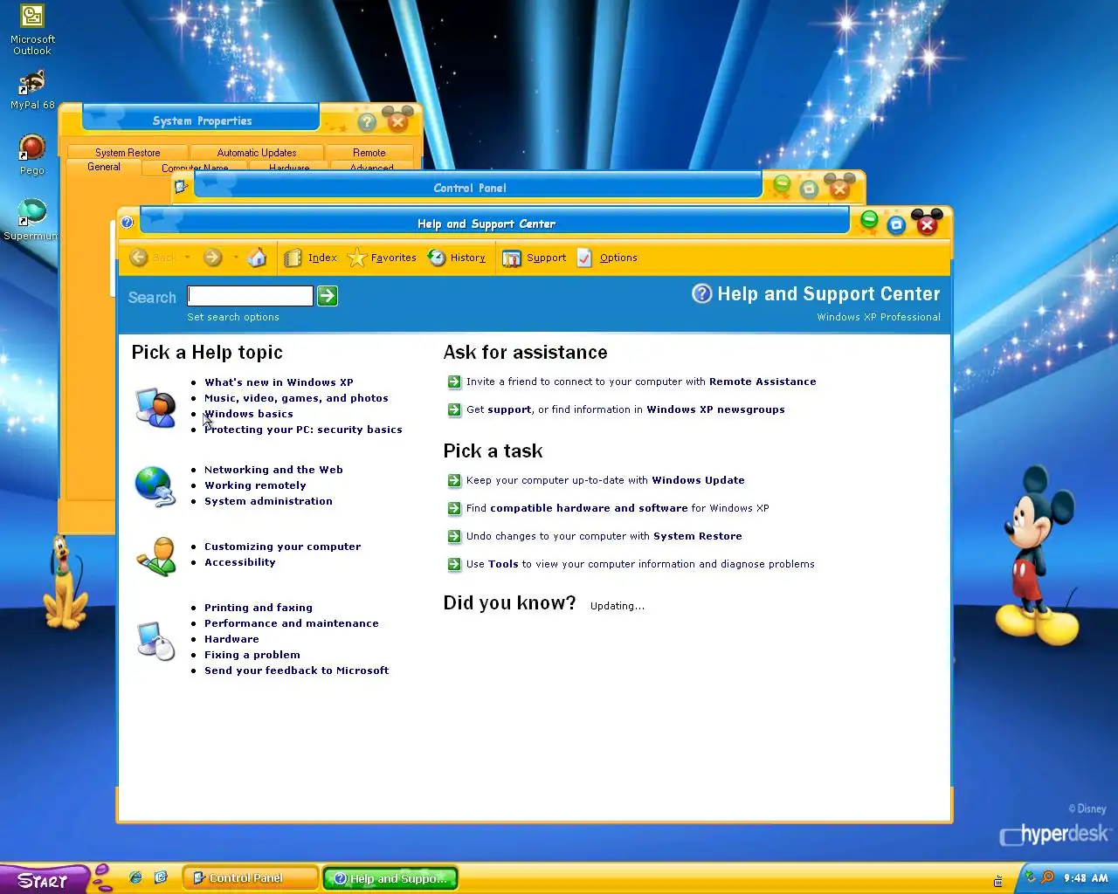Click the green Start searching arrow button
1118x894 pixels.
point(328,296)
